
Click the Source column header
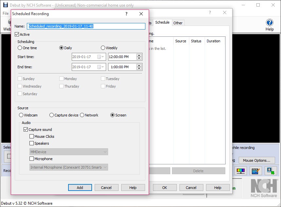(x=181, y=41)
